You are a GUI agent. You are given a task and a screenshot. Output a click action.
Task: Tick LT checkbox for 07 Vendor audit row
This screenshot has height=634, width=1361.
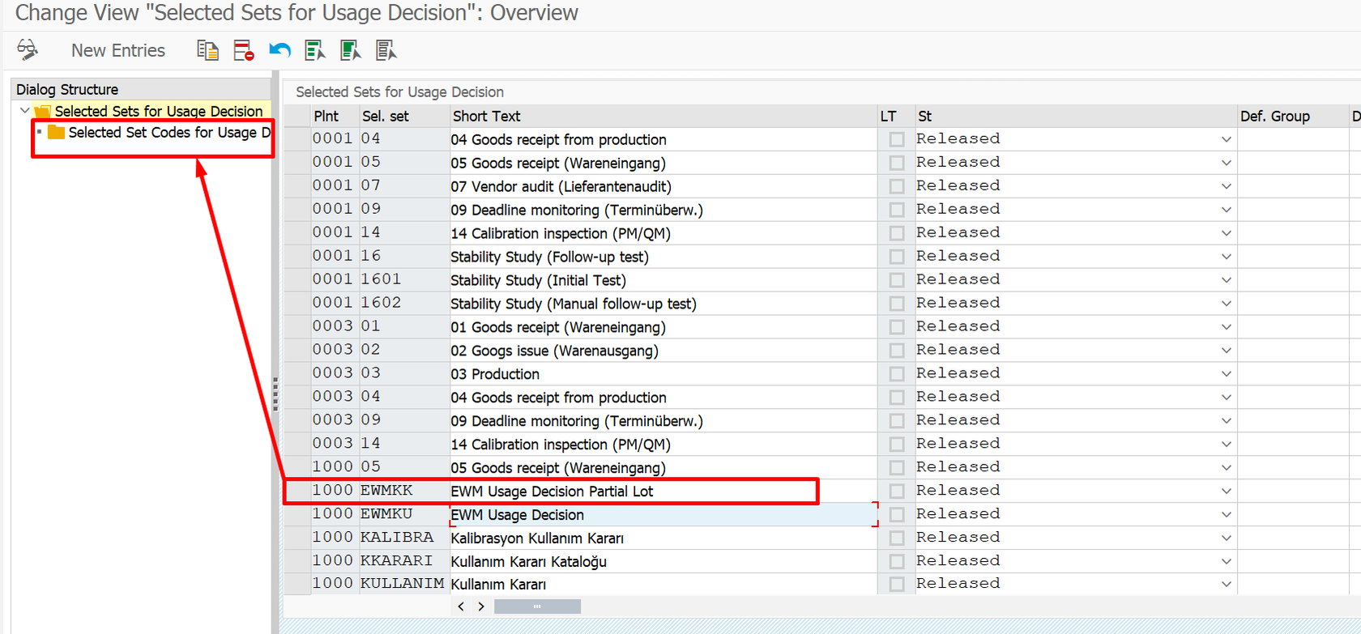coord(896,186)
